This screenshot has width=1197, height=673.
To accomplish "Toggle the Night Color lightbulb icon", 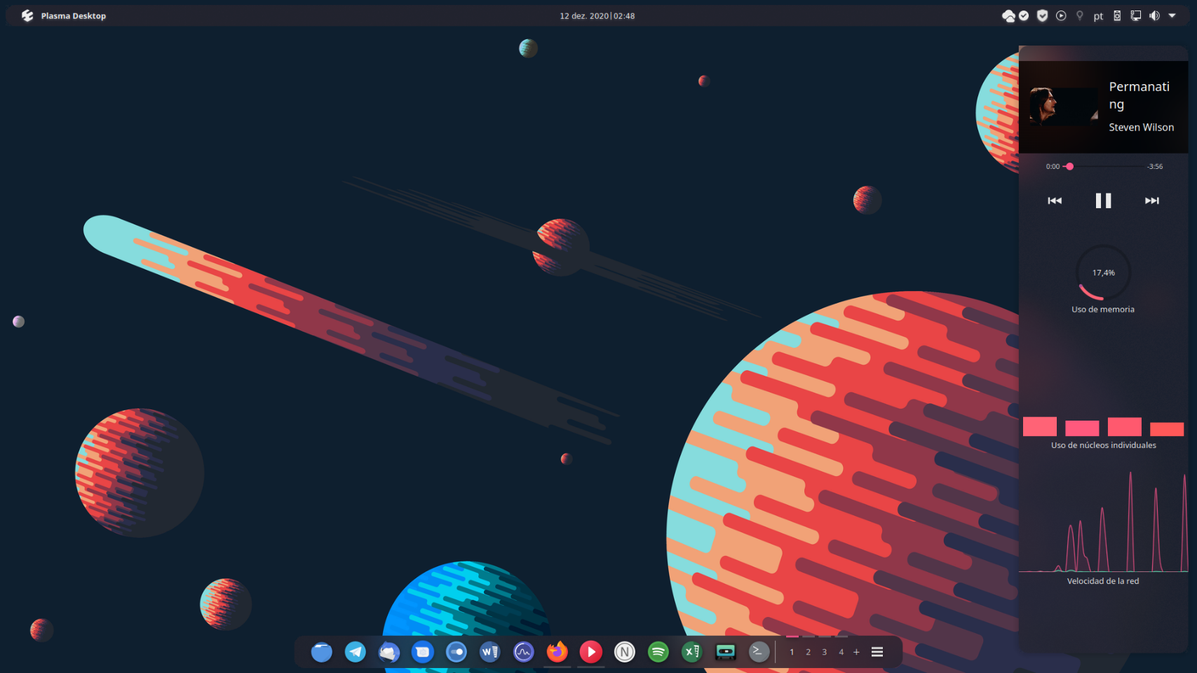I will click(x=1080, y=15).
